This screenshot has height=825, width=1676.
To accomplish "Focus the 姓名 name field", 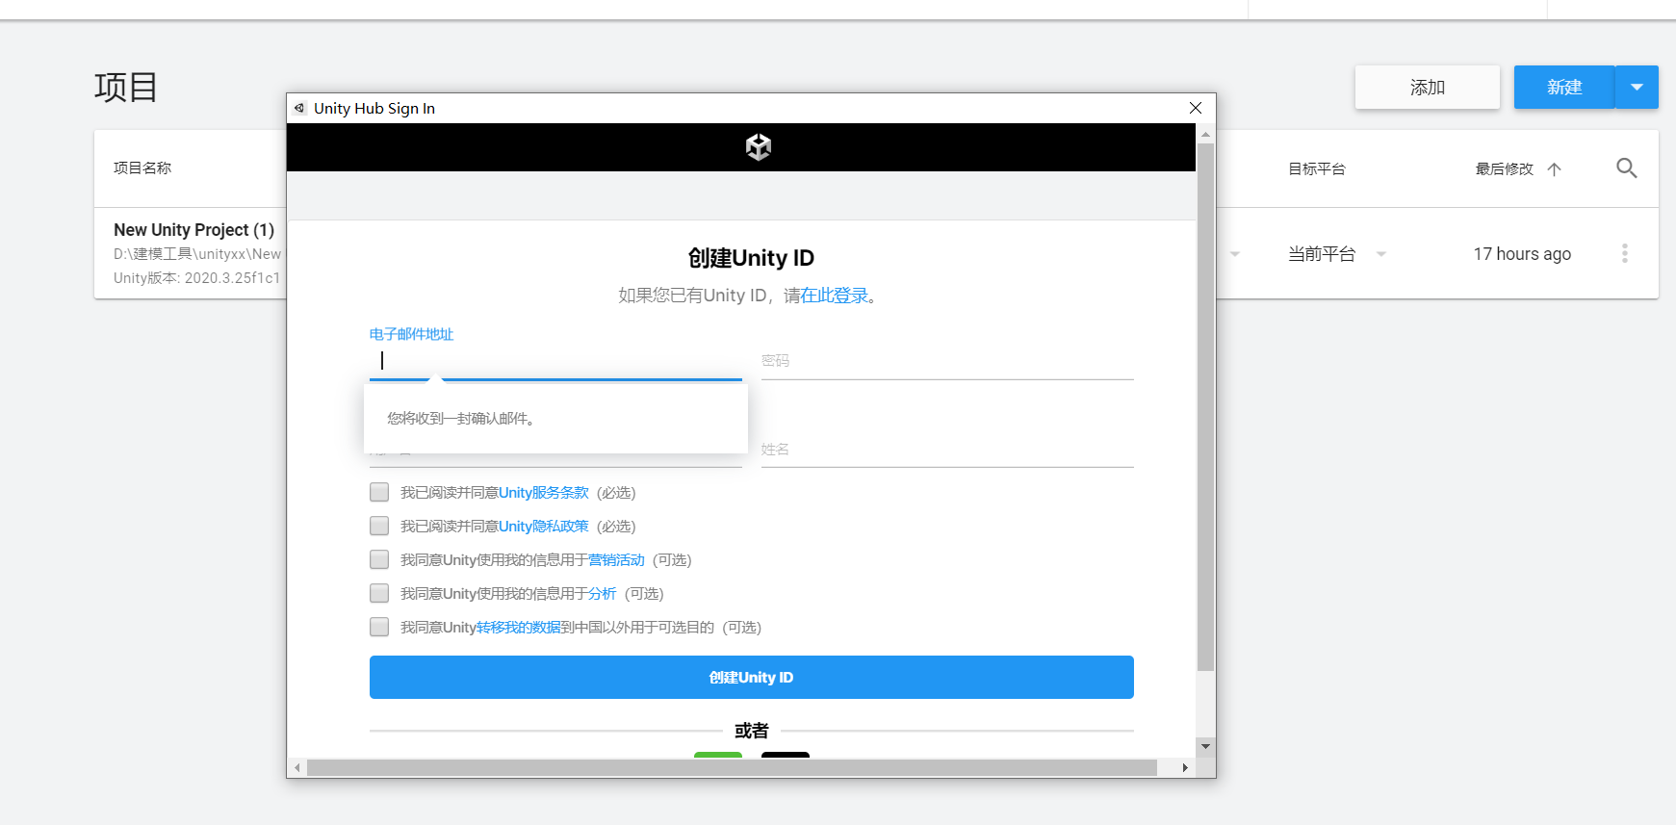I will 947,450.
